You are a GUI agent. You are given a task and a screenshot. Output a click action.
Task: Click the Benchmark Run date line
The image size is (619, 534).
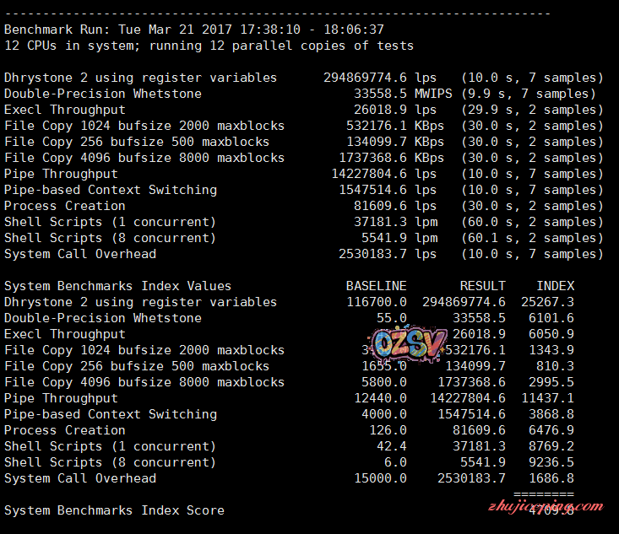pos(194,29)
